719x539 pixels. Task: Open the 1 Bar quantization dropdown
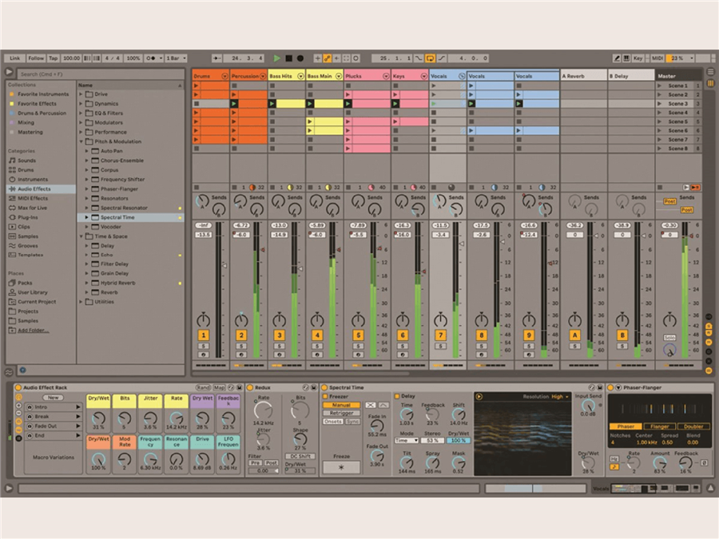point(175,58)
